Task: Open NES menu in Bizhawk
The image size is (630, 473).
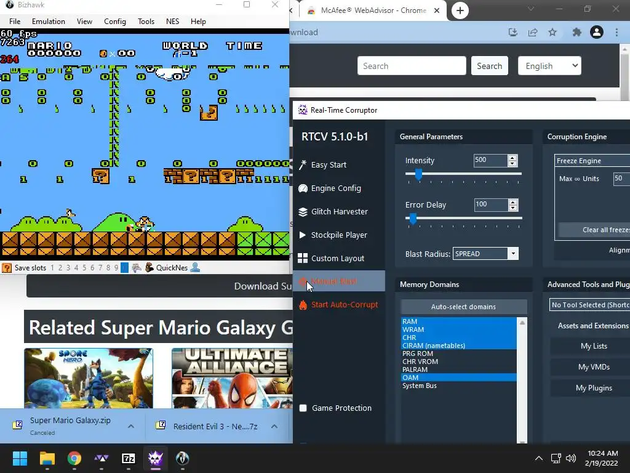Action: [173, 22]
